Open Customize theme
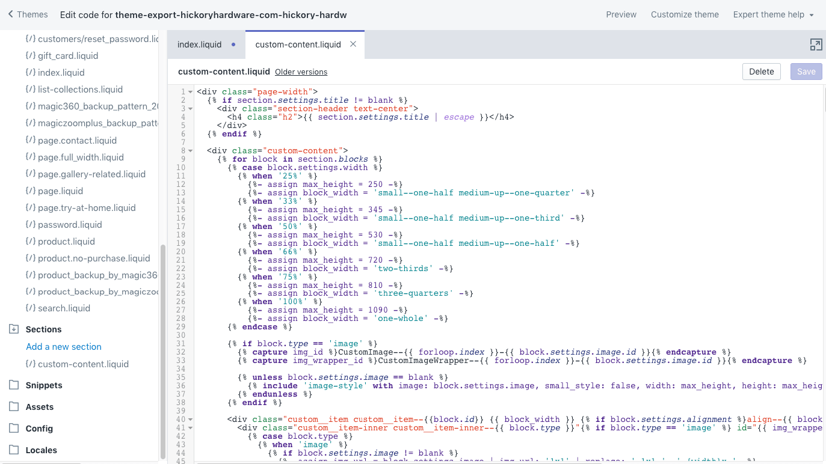Viewport: 826px width, 464px height. pos(685,14)
